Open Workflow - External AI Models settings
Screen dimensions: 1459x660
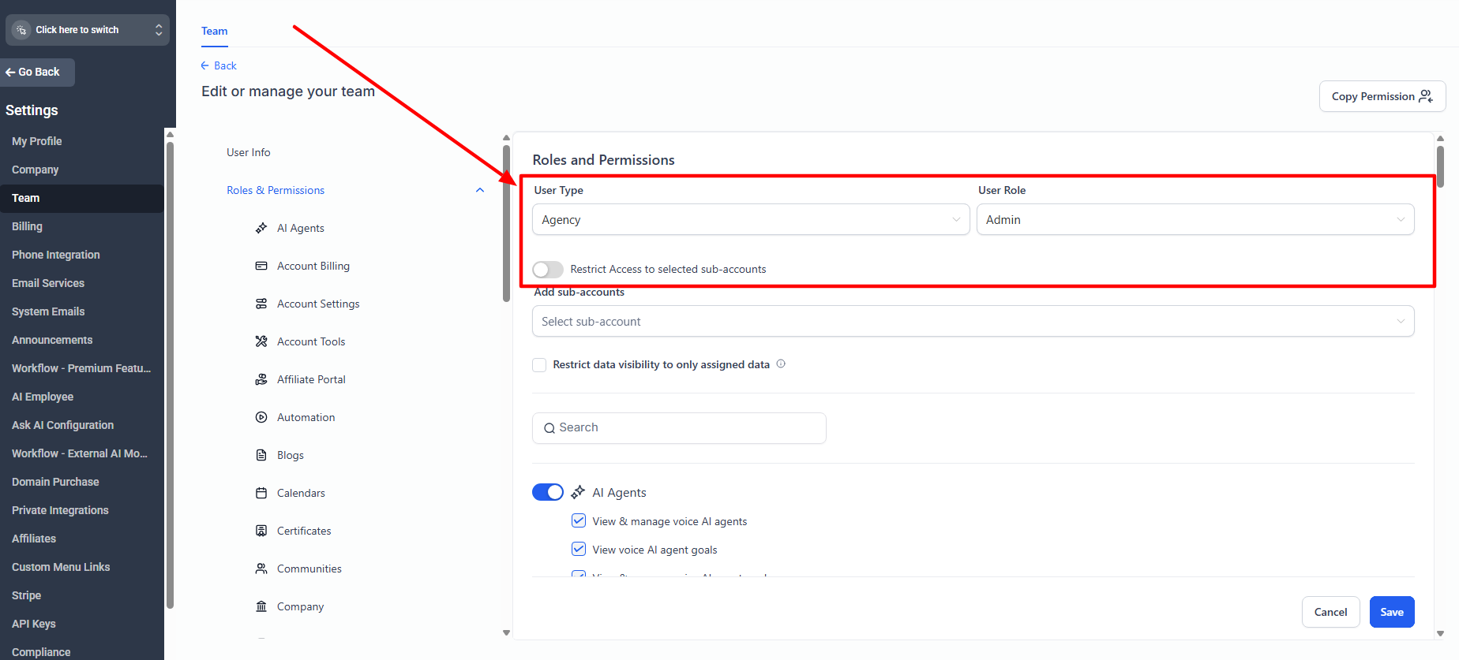pos(80,453)
